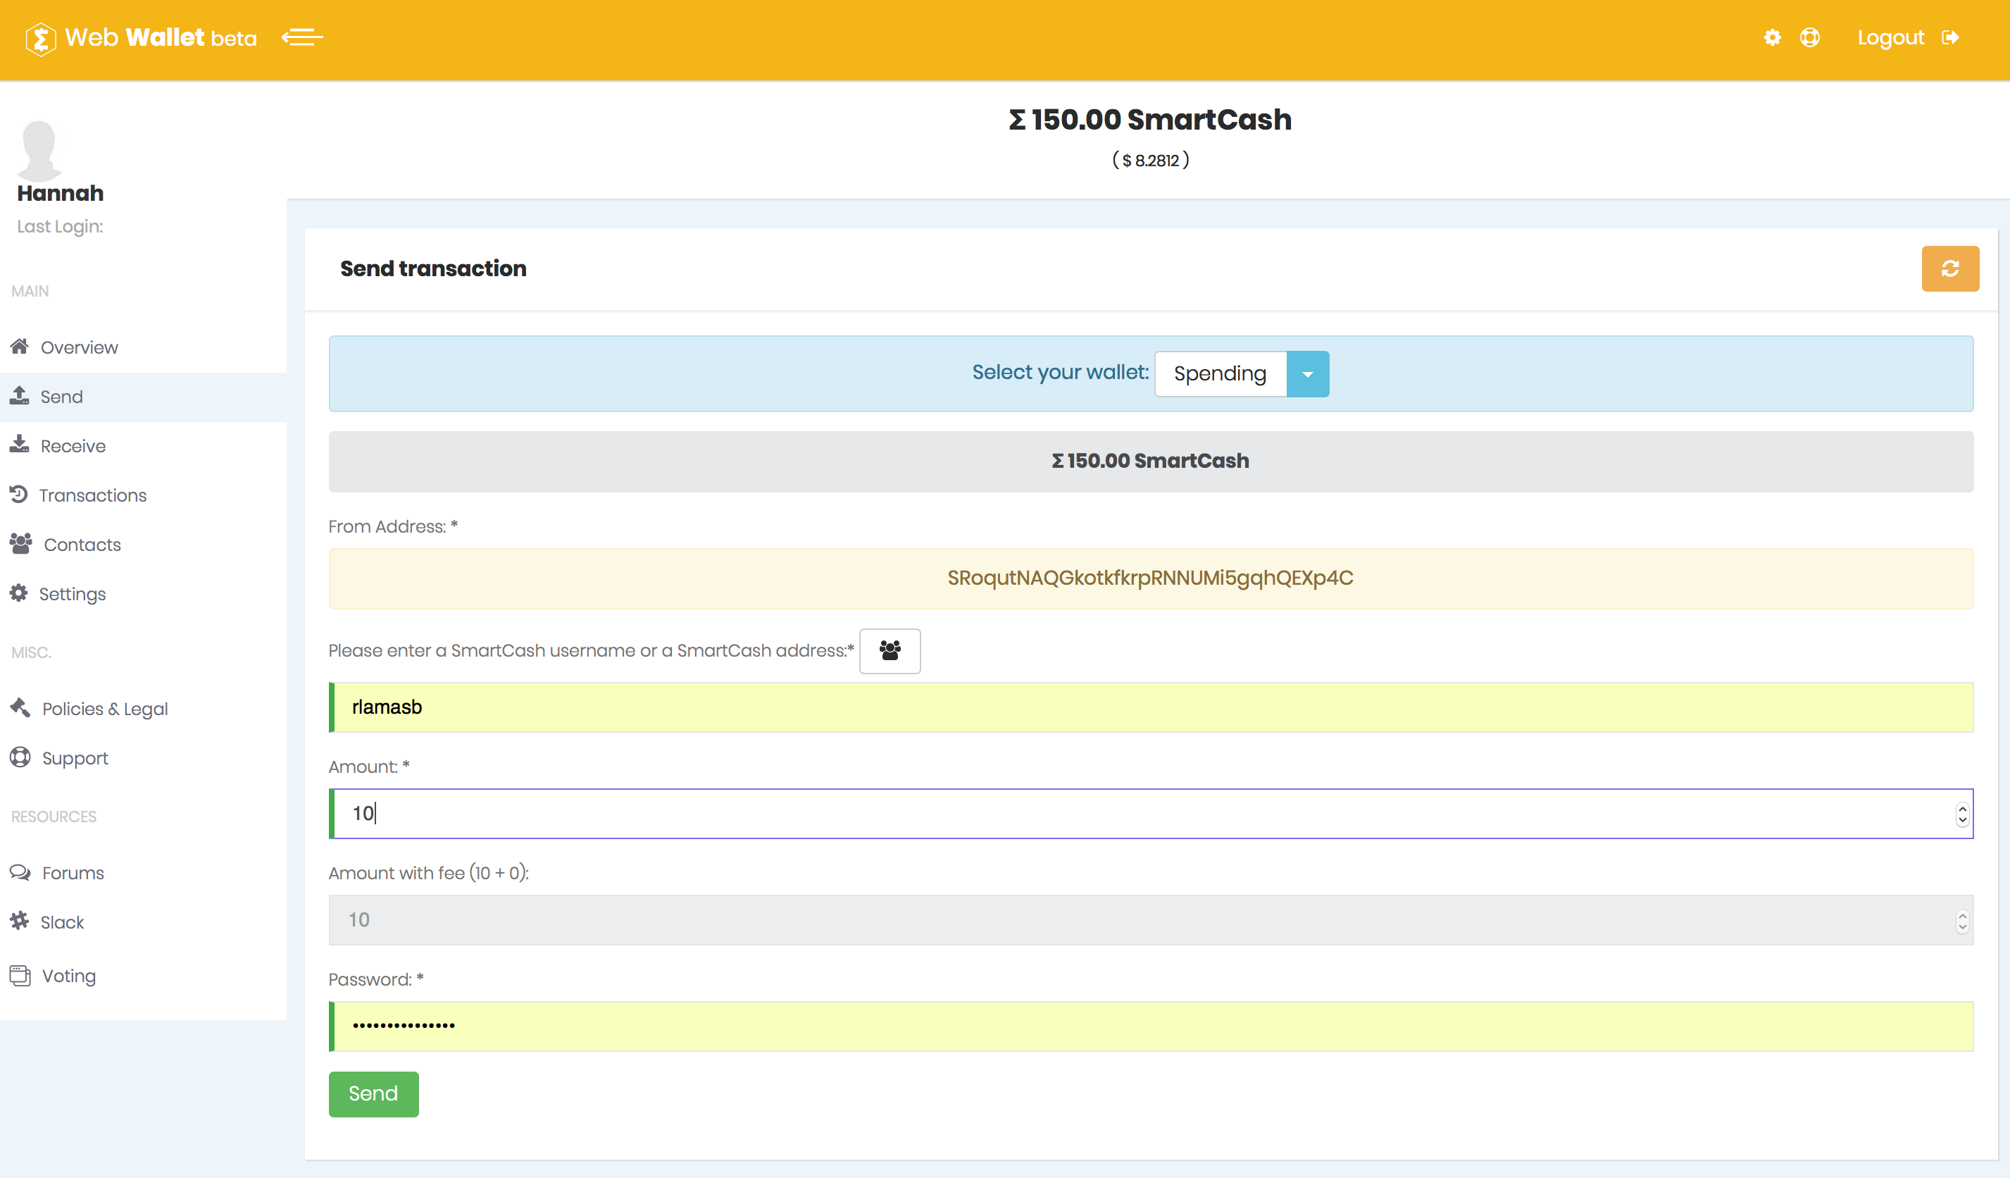Screen dimensions: 2010x1178
Task: Open Policies & Legal
Action: tap(104, 709)
